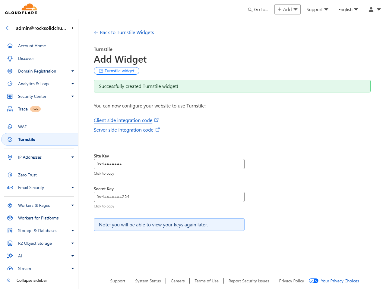Go to Account Home
Image resolution: width=386 pixels, height=289 pixels.
pos(32,46)
